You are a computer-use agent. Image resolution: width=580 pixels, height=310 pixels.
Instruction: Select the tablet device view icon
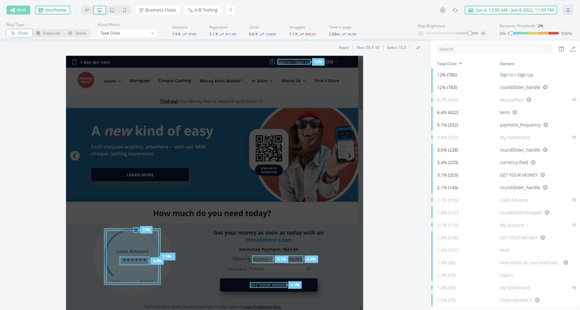[112, 10]
